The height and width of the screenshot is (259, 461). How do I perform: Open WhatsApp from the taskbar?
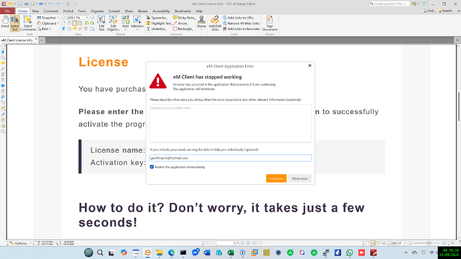(x=349, y=252)
